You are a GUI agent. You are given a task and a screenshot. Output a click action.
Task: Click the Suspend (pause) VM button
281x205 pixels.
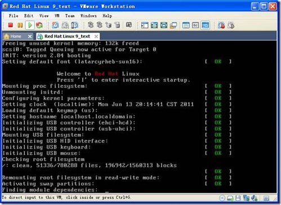coord(20,25)
